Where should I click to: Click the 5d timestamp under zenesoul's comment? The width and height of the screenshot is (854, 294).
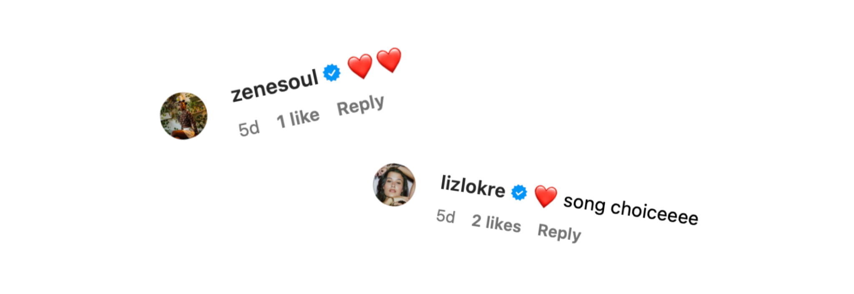(x=249, y=128)
